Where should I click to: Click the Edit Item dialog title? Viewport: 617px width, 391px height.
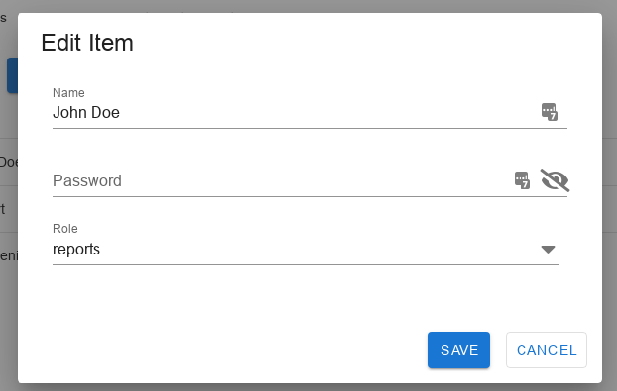click(x=88, y=43)
